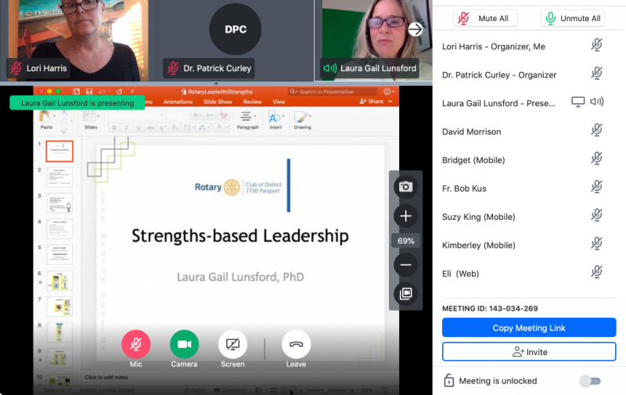Open the Insert dropdown in ribbon

[x=275, y=120]
